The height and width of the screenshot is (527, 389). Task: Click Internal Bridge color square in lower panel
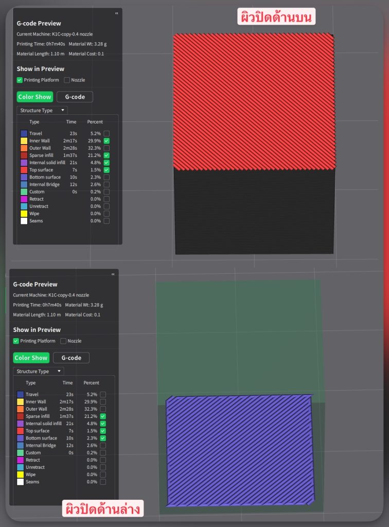point(20,446)
